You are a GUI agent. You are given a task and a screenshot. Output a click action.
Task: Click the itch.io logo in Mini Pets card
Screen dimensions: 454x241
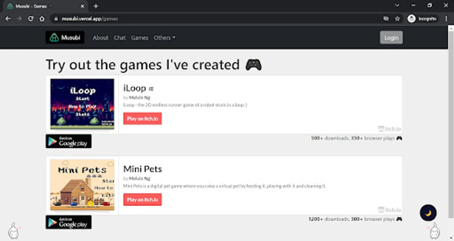pos(389,210)
